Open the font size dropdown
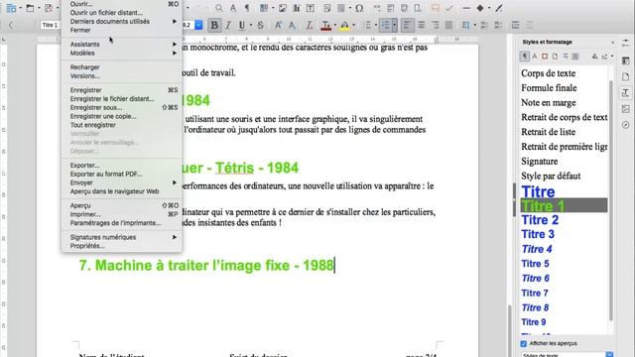The height and width of the screenshot is (357, 635). point(198,25)
